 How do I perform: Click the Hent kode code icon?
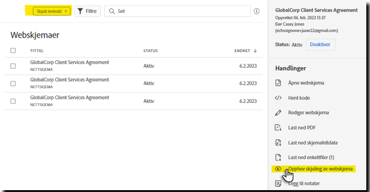click(278, 98)
